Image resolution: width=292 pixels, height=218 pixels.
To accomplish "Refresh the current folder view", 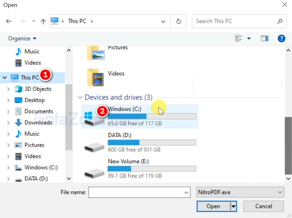I will click(x=179, y=21).
